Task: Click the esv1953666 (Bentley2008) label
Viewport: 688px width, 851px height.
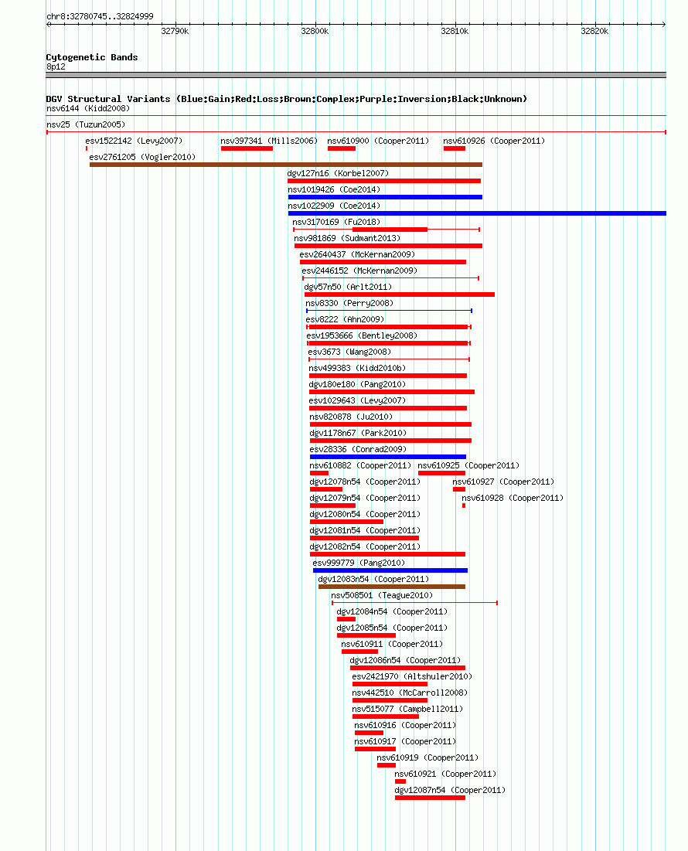Action: (362, 336)
